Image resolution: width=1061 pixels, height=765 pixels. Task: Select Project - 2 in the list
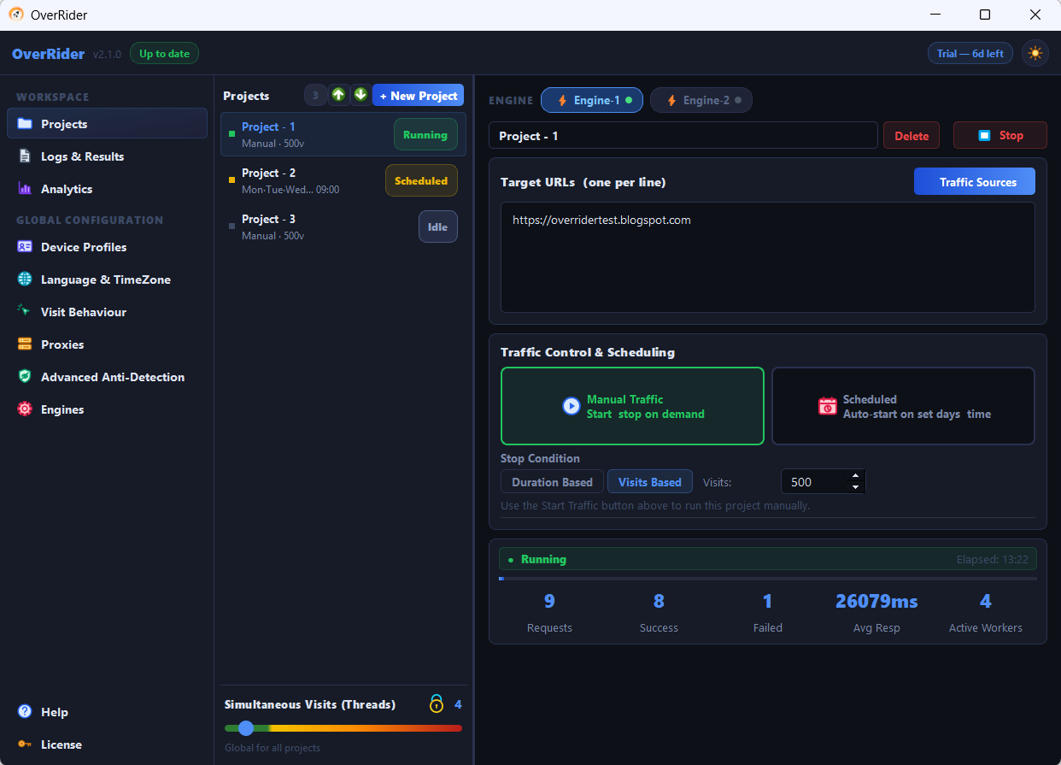tap(343, 180)
